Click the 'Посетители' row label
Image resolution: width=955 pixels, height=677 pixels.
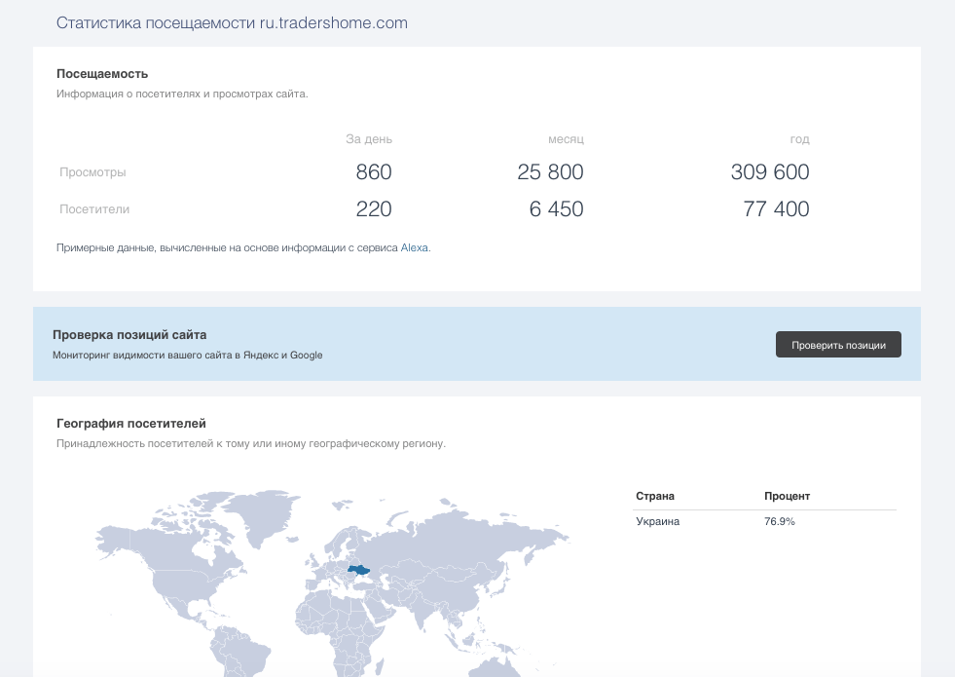click(94, 209)
